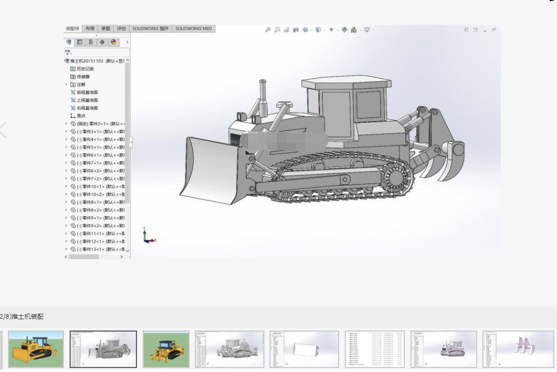Expand the 零件5<1> tree node

(66, 148)
